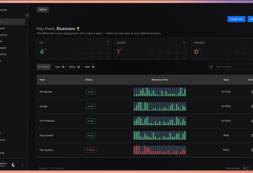Click the arrow icon in UP card
Screen dimensions: 253x173
coord(107,42)
